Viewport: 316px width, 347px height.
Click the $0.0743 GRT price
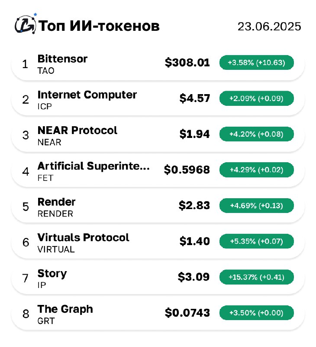point(187,313)
